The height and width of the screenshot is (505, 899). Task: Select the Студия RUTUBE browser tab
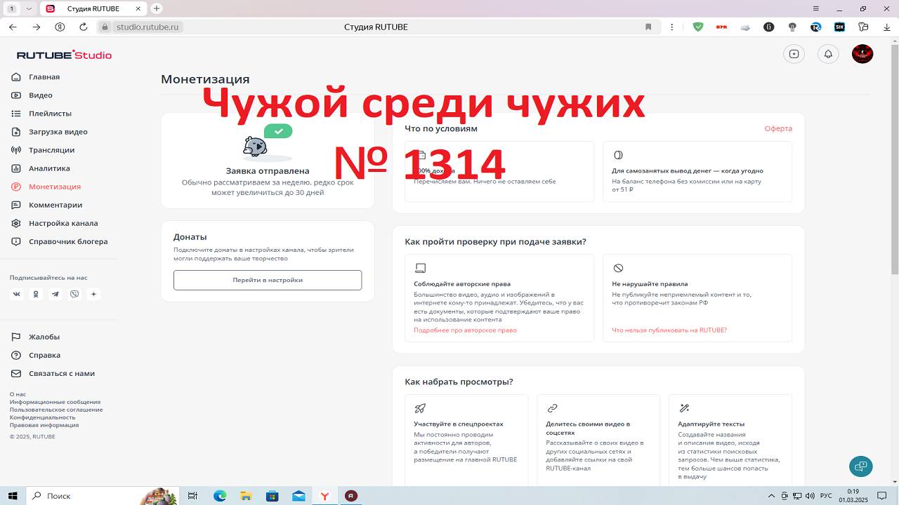click(93, 8)
